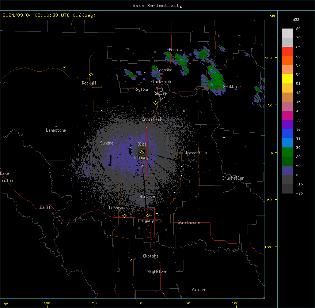Viewport: 315px width, 308px height.
Task: Click the yellow diamond marker above RockyMH
Action: tap(91, 75)
